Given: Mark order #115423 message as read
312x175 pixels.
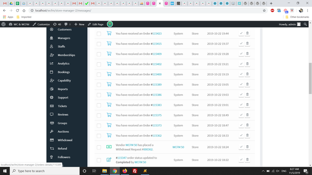Looking at the screenshot, I should pos(241,34).
